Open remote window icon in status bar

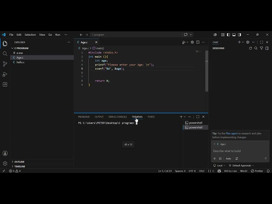point(4,171)
